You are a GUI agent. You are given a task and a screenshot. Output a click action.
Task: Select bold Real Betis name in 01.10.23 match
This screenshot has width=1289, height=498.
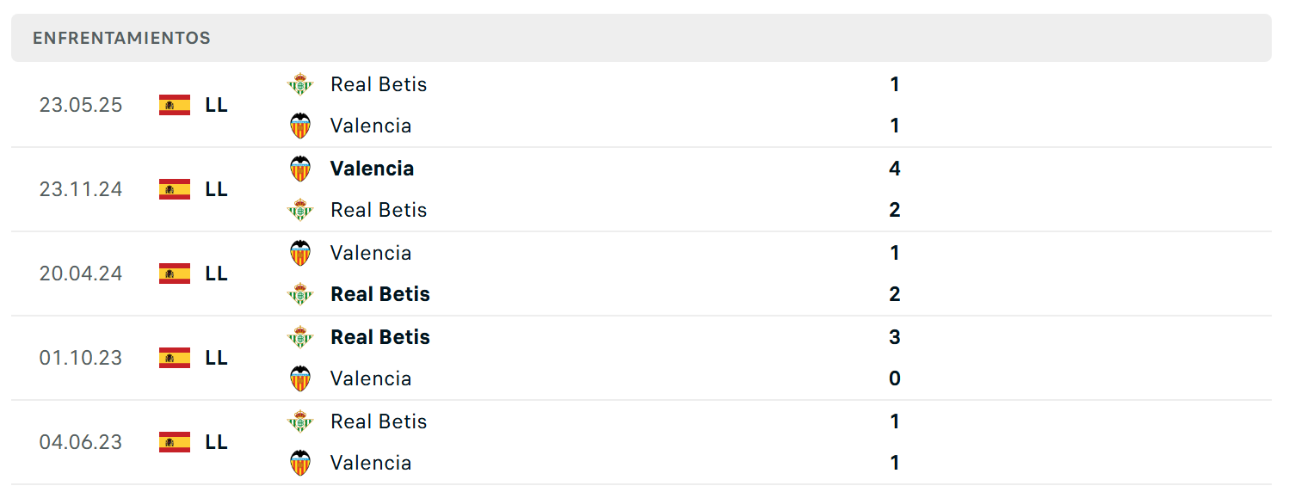380,337
